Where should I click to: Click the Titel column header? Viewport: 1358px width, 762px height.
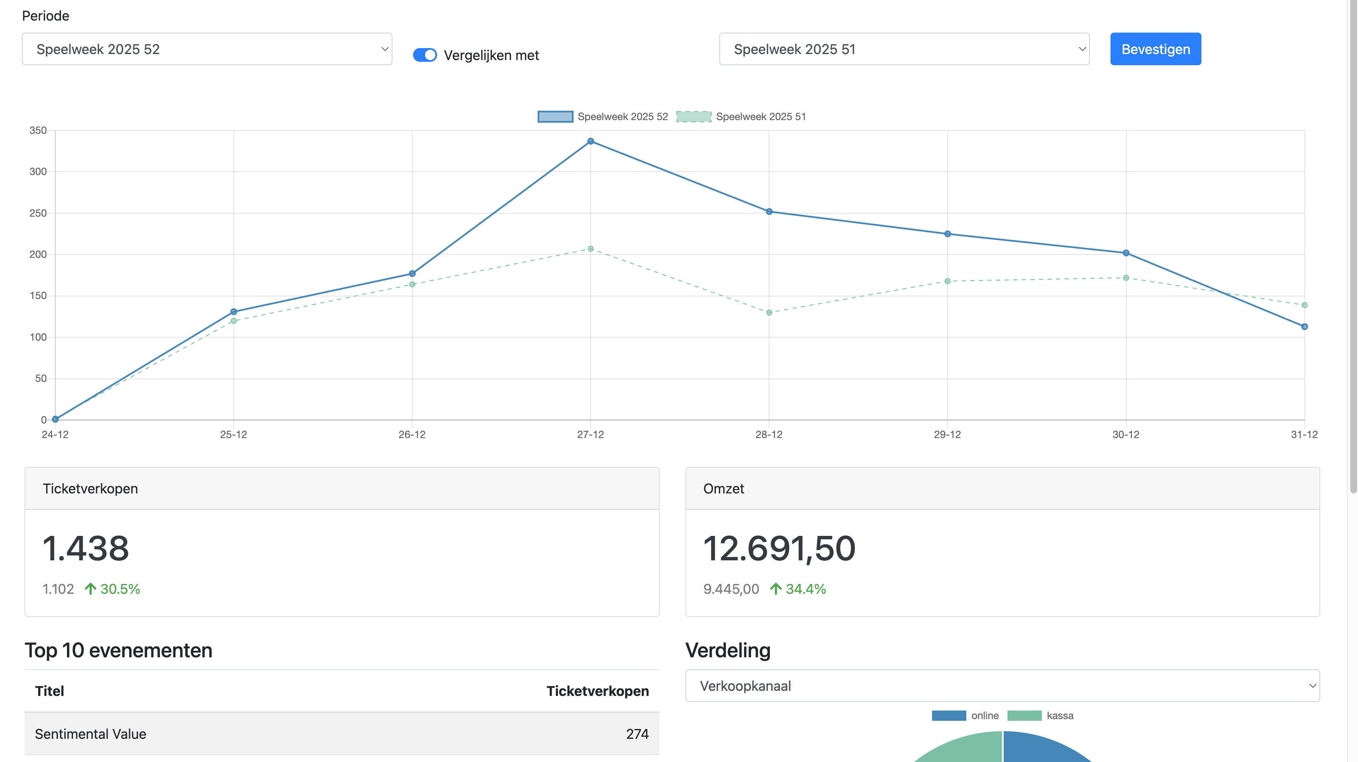pos(49,691)
